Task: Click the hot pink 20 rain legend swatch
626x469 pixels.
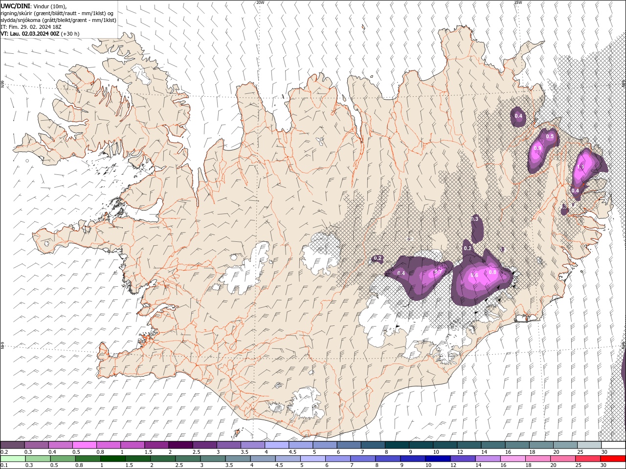Action: point(562,459)
